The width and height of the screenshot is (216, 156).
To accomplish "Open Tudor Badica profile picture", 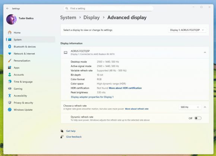I will (12, 19).
